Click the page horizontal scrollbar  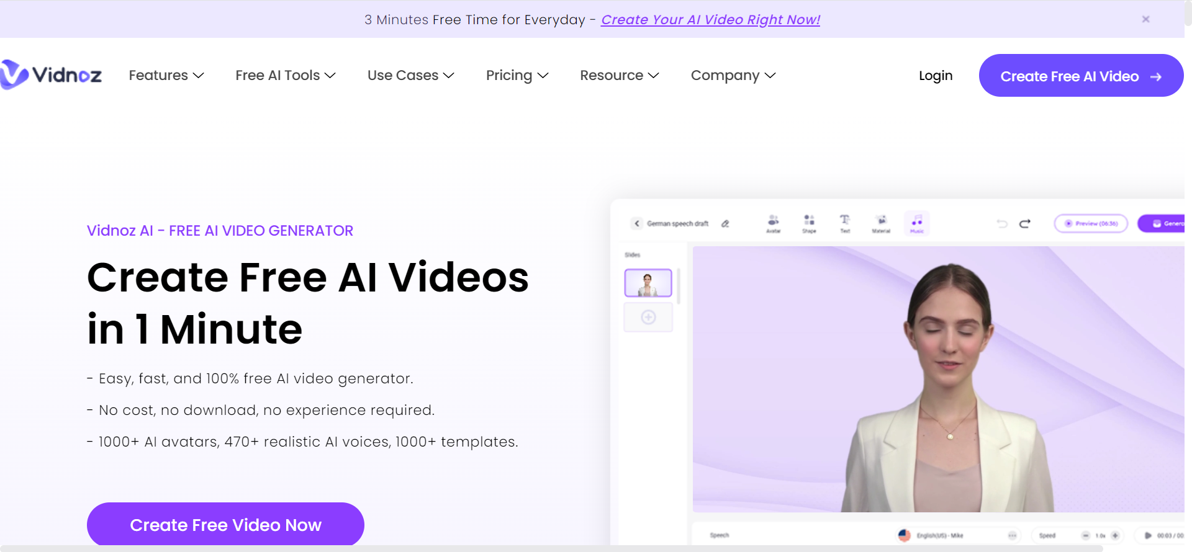(x=551, y=548)
